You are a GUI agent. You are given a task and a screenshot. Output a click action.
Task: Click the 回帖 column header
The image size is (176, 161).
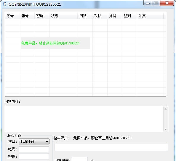point(85,16)
